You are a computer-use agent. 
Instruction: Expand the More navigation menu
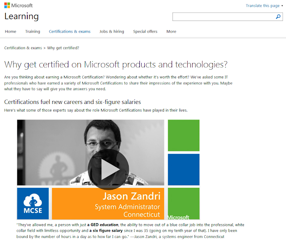click(171, 32)
